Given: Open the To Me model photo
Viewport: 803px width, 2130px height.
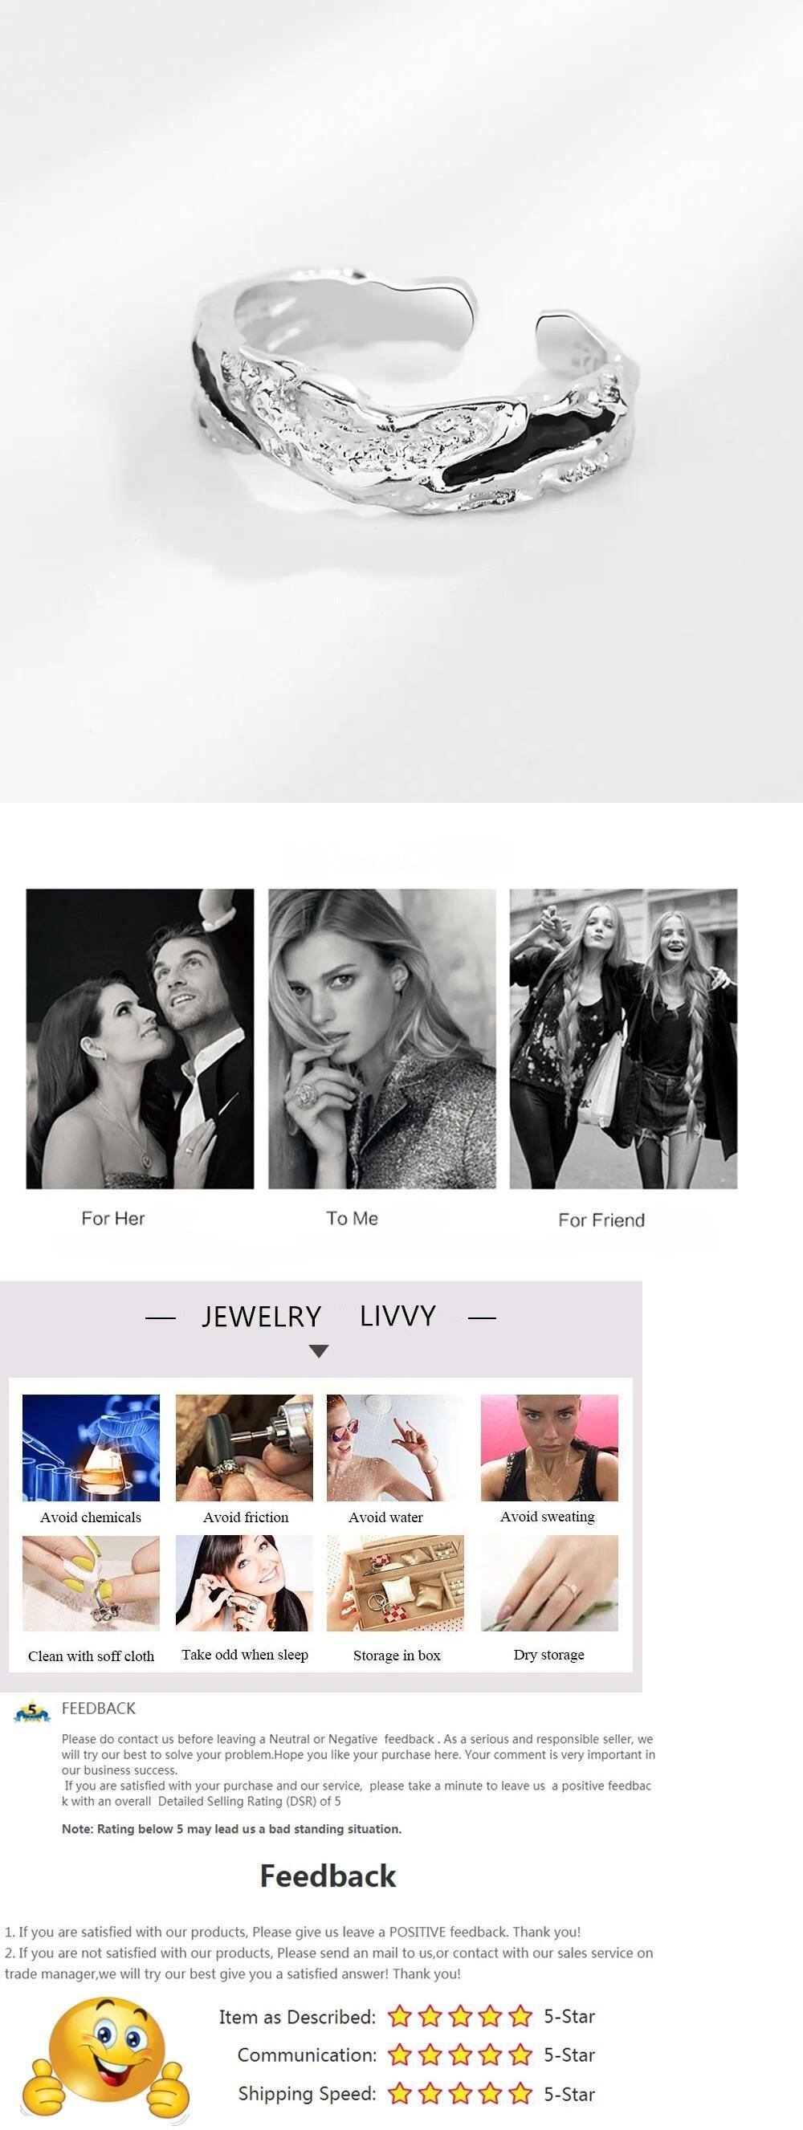Looking at the screenshot, I should pyautogui.click(x=382, y=1039).
